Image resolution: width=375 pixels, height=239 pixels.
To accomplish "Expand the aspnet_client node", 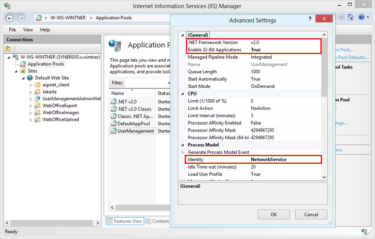I will pos(30,85).
